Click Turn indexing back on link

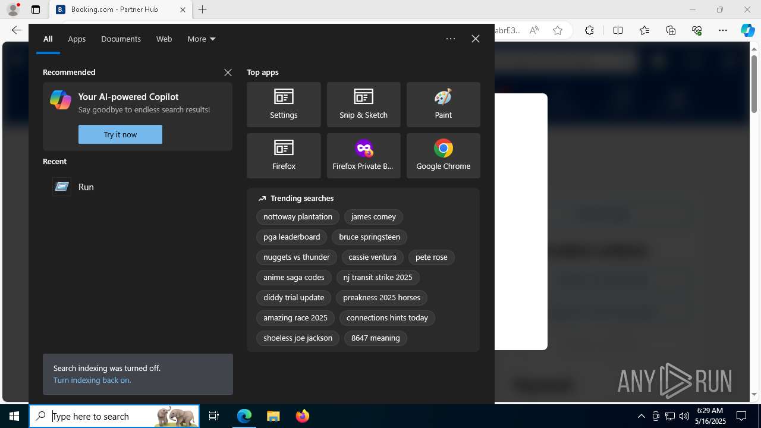[x=92, y=380]
